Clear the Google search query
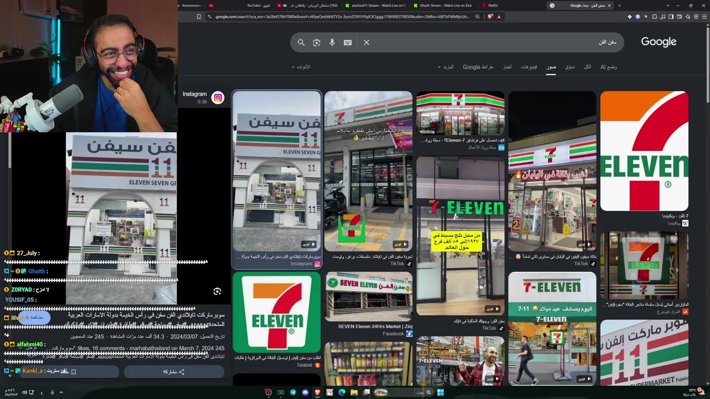The image size is (710, 399). pos(367,43)
